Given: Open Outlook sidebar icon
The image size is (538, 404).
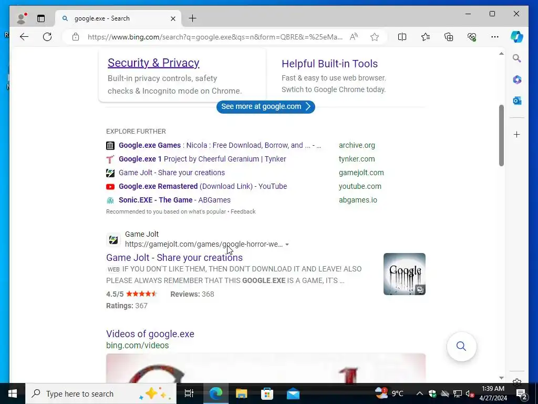Looking at the screenshot, I should pos(517,101).
